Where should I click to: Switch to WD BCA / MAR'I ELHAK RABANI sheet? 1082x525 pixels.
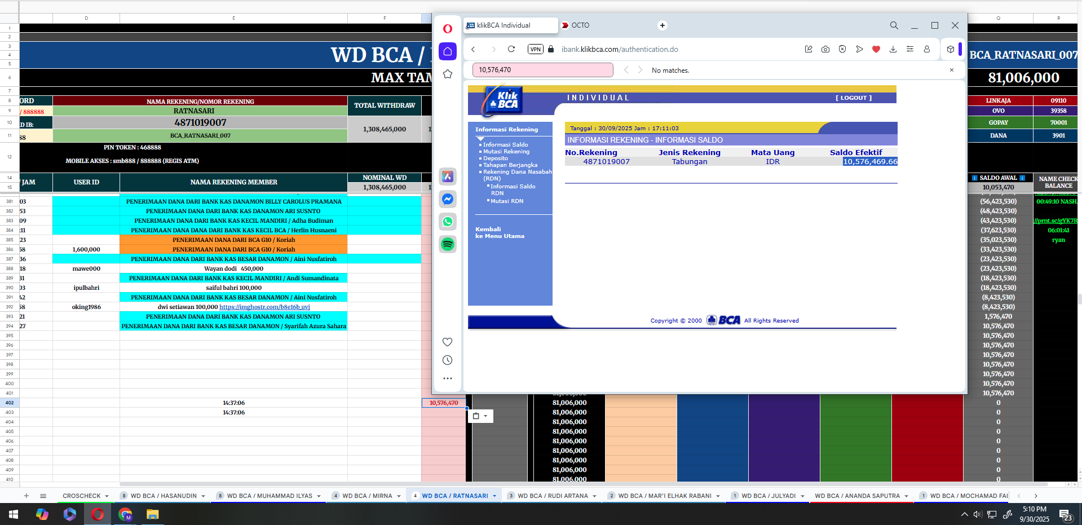(x=665, y=496)
